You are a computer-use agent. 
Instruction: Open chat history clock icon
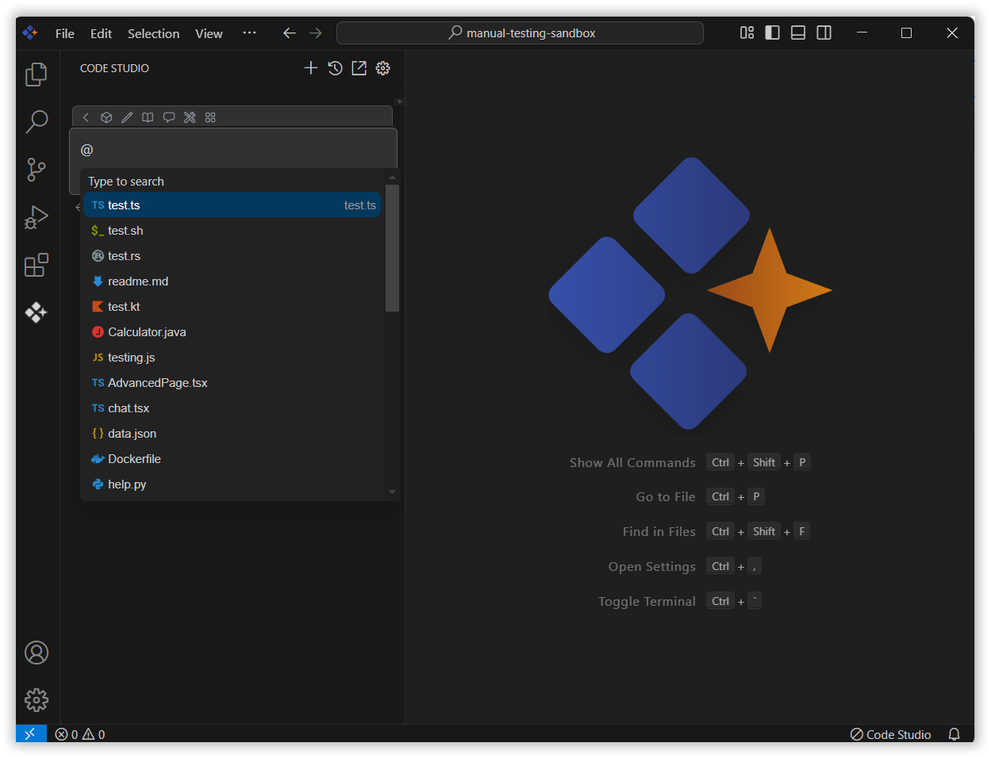(336, 68)
